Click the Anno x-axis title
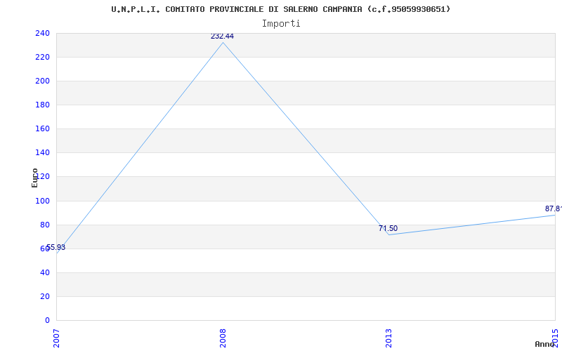This screenshot has width=562, height=351. point(544,344)
